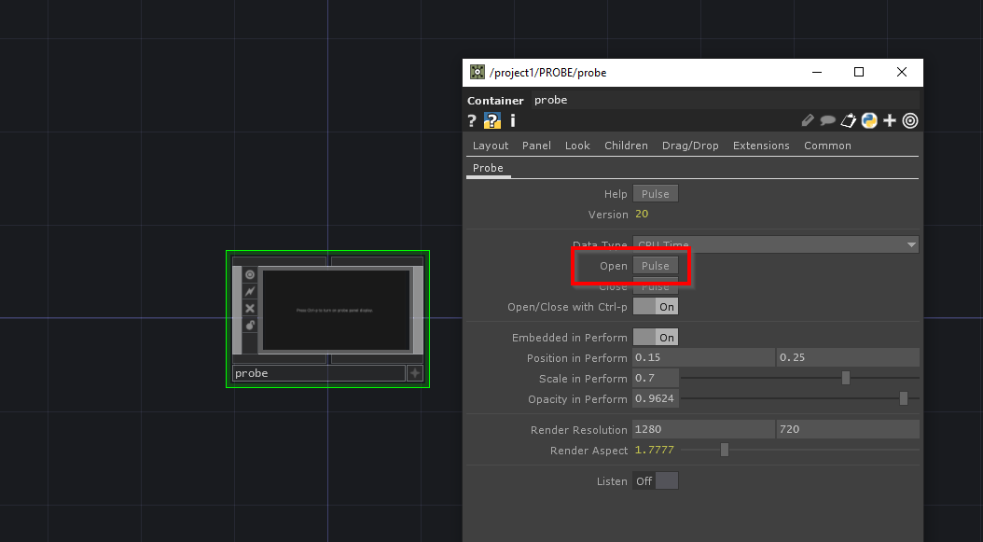Show operator info 'i' icon

(x=512, y=120)
